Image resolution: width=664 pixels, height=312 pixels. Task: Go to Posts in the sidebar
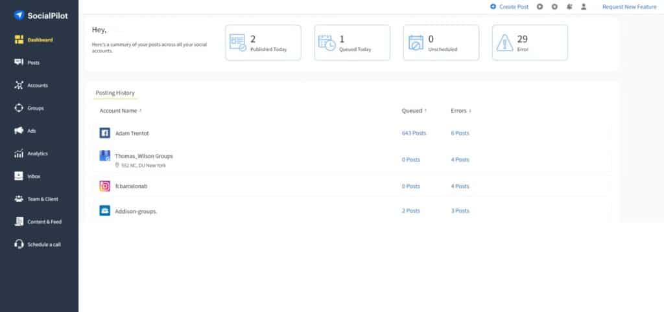coord(34,63)
